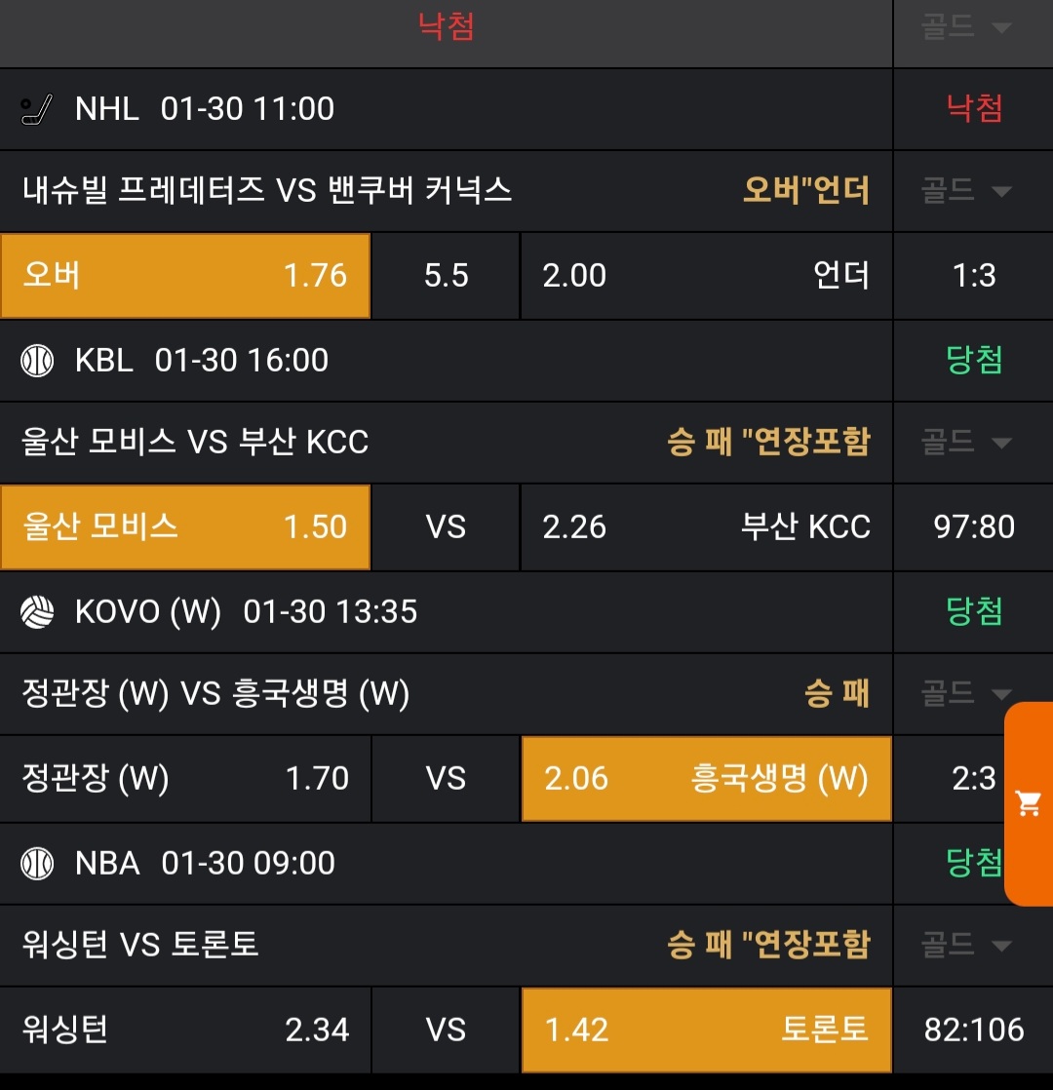
Task: Select the 언더 2.00 bet option
Action: tap(706, 276)
